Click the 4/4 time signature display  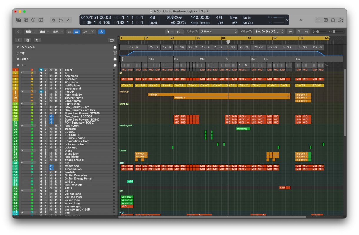click(x=219, y=18)
